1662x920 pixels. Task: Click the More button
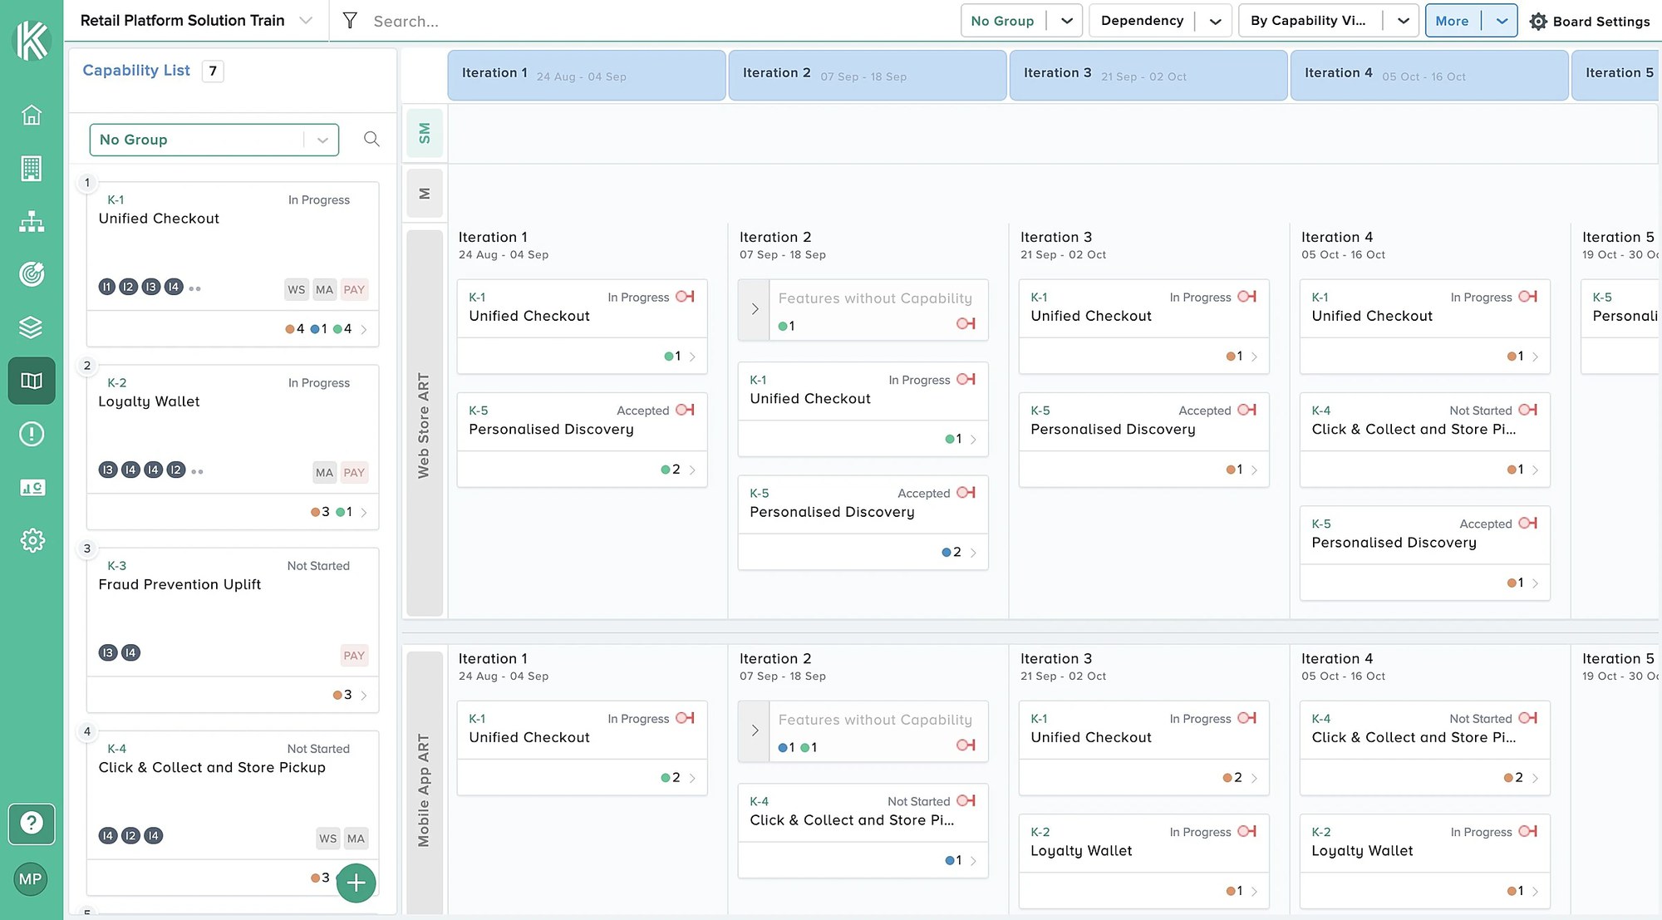1453,21
